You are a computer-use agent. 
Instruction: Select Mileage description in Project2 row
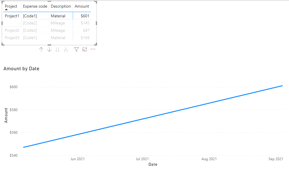coord(58,30)
